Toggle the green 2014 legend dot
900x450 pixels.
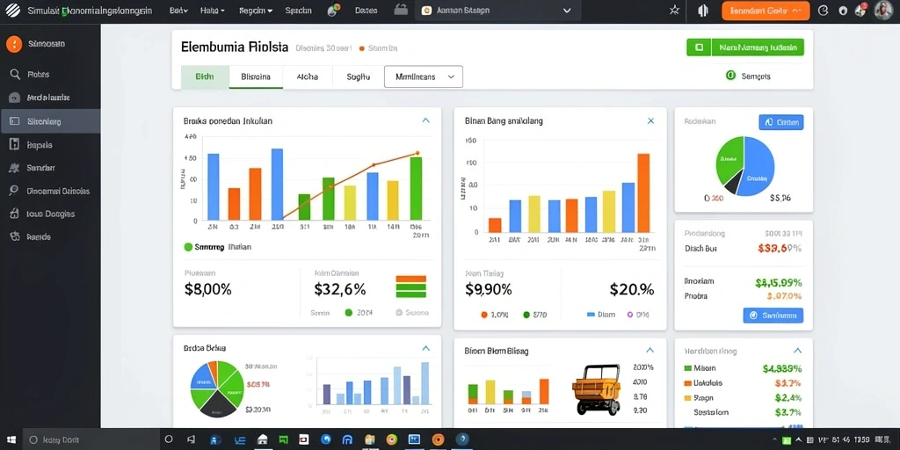(x=348, y=313)
